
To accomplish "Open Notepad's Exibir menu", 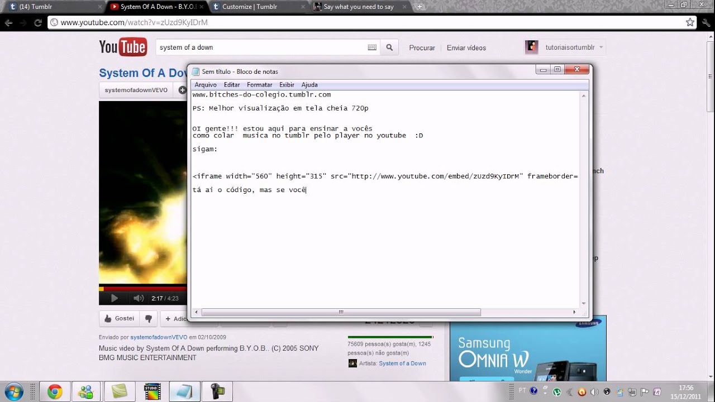I will [287, 85].
